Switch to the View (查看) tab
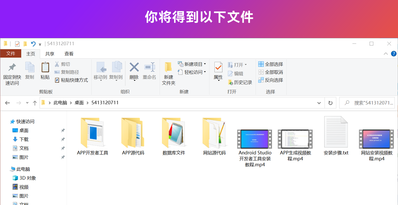This screenshot has height=205, width=398. pyautogui.click(x=69, y=54)
